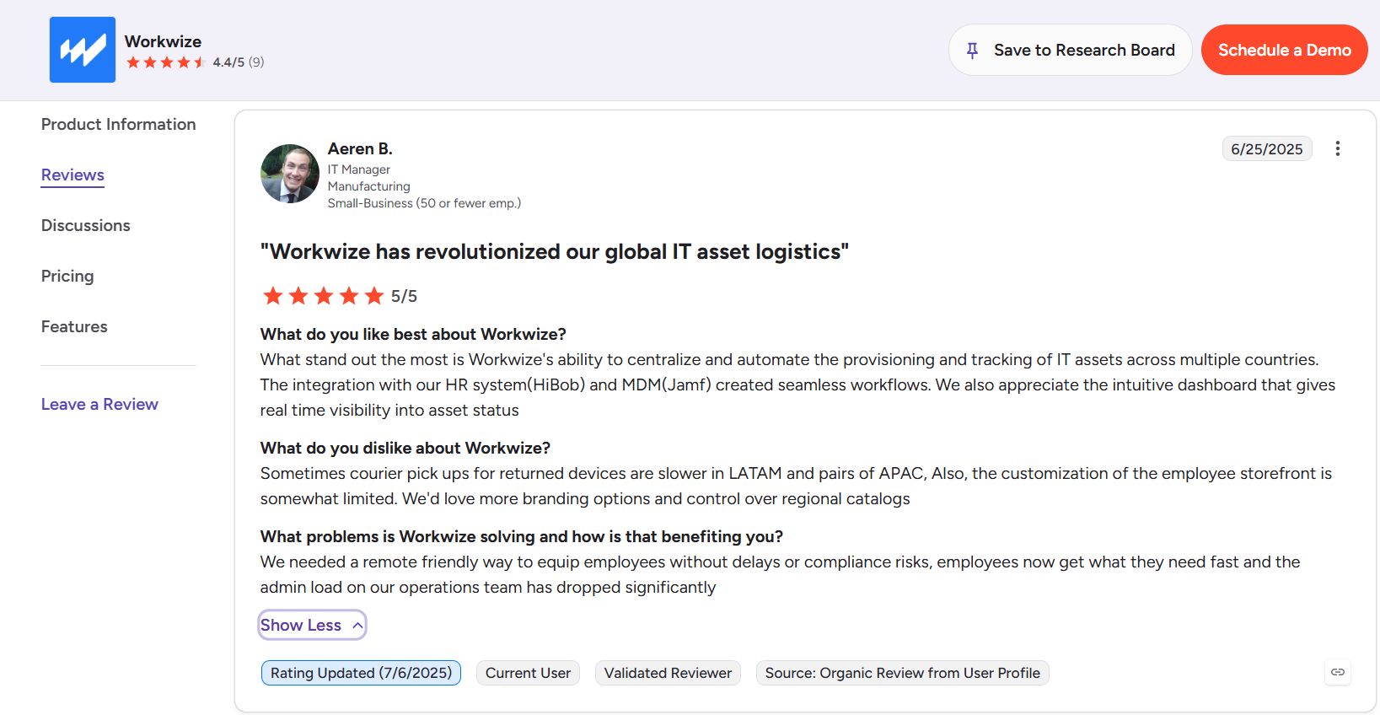Click the Schedule a Demo button

1284,50
